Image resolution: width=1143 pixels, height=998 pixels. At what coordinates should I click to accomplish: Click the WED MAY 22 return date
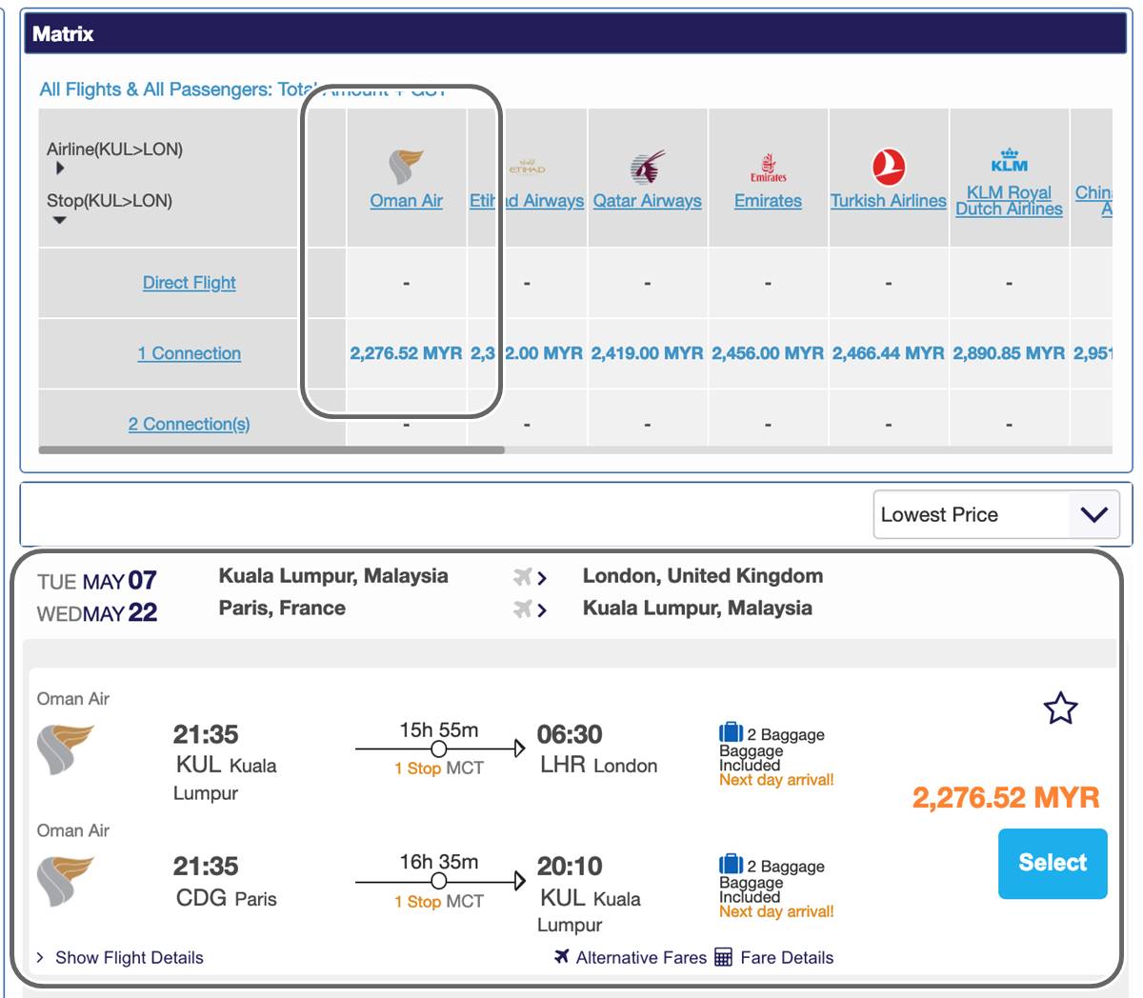point(97,613)
